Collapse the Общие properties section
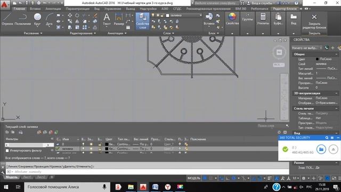Viewport: 341px width, 192px height. point(336,54)
